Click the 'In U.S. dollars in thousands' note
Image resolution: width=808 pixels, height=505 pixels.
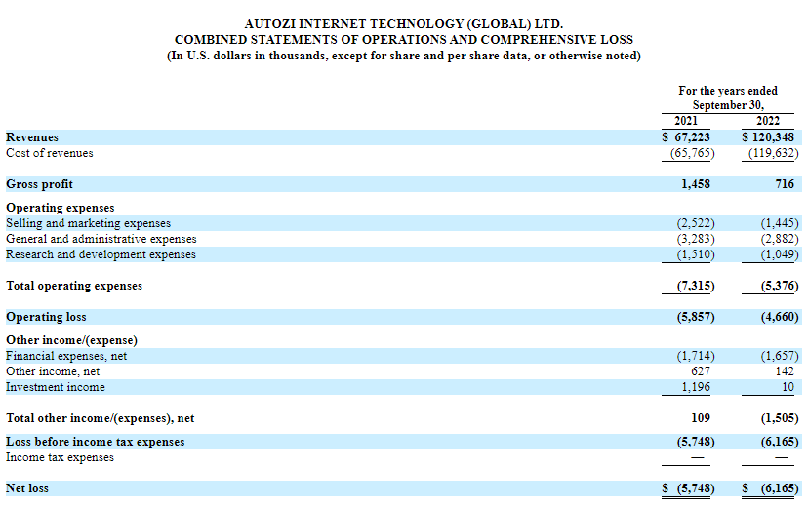click(x=403, y=56)
